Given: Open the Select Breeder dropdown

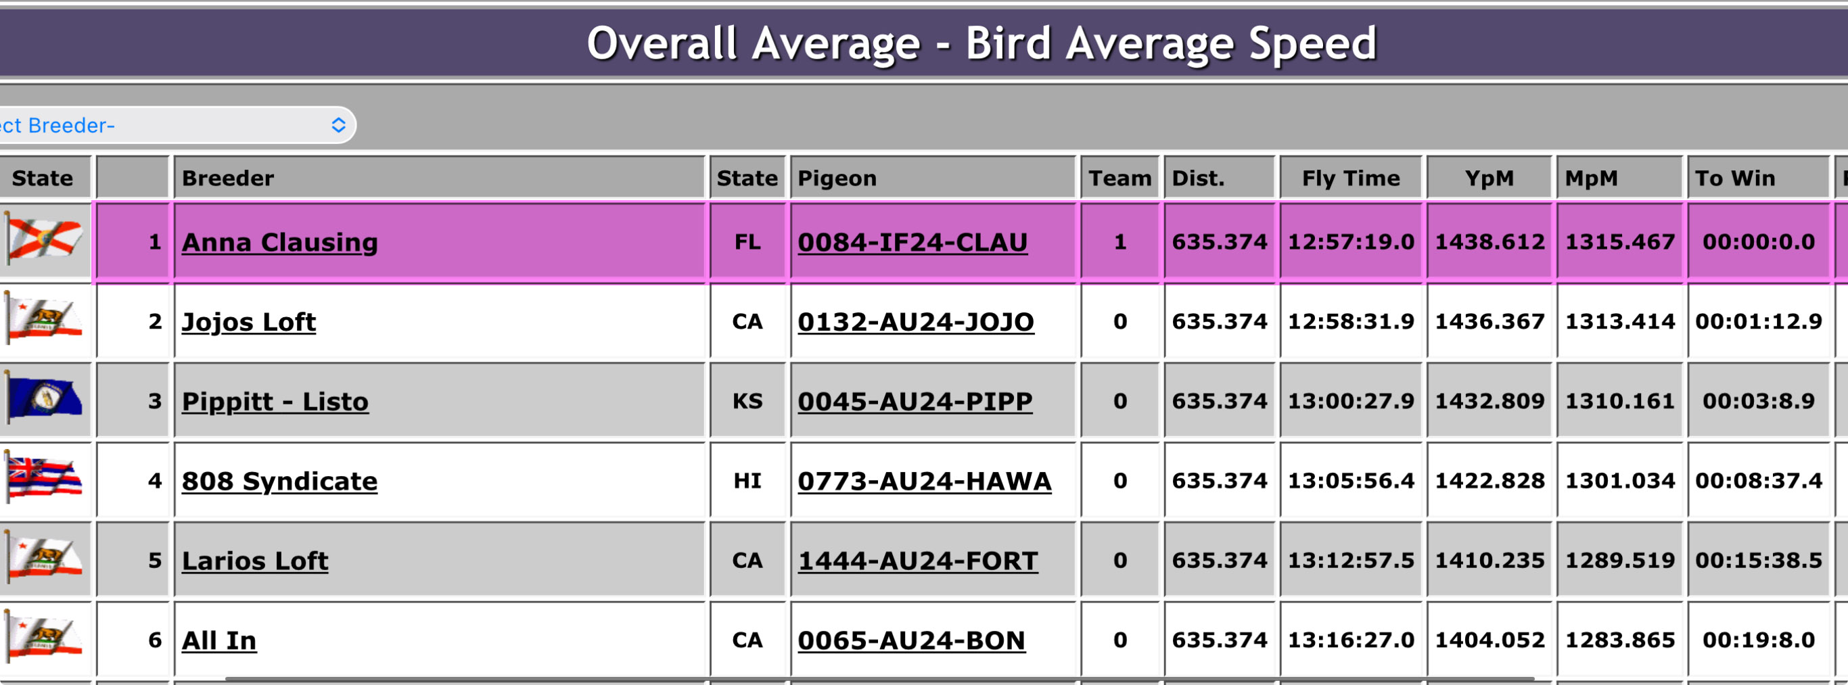Looking at the screenshot, I should [x=172, y=126].
